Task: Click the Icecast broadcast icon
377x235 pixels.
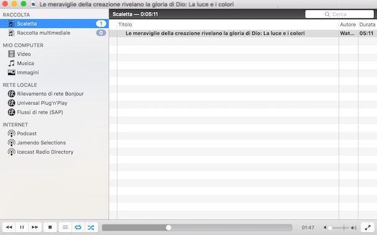Action: [11, 152]
